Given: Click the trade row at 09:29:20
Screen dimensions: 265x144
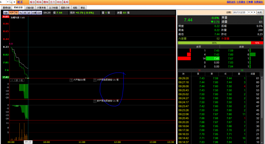Looking at the screenshot, I should (x=219, y=78).
